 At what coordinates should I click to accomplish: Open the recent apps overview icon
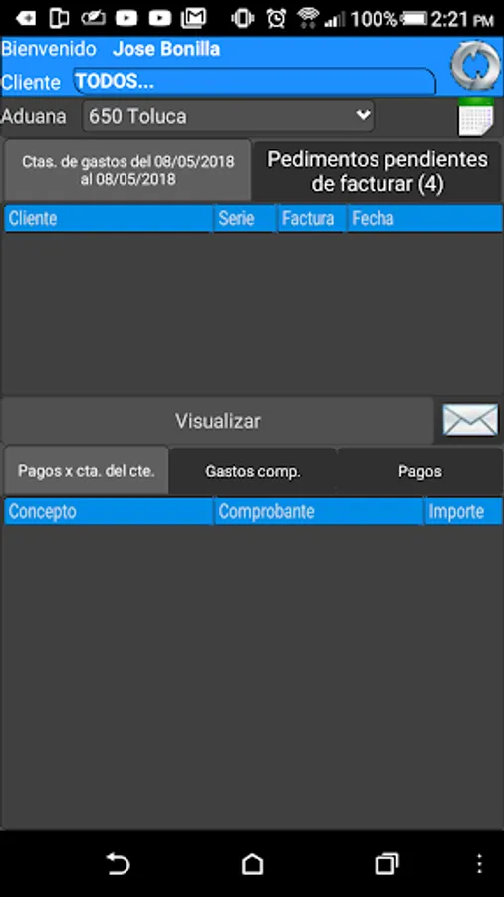tap(386, 864)
